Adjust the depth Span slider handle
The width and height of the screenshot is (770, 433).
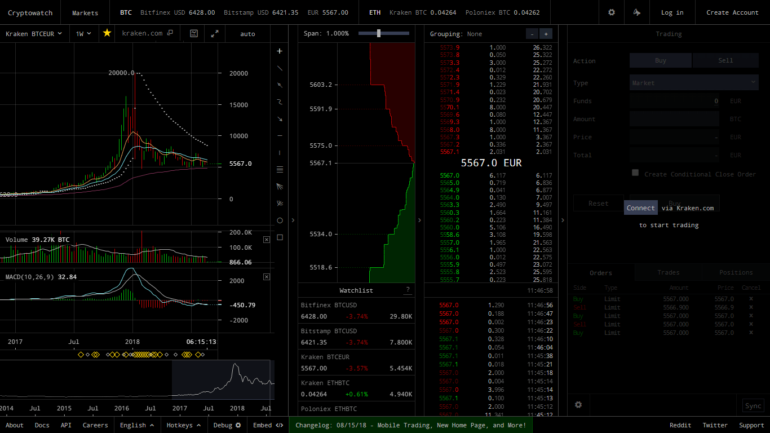(x=379, y=33)
